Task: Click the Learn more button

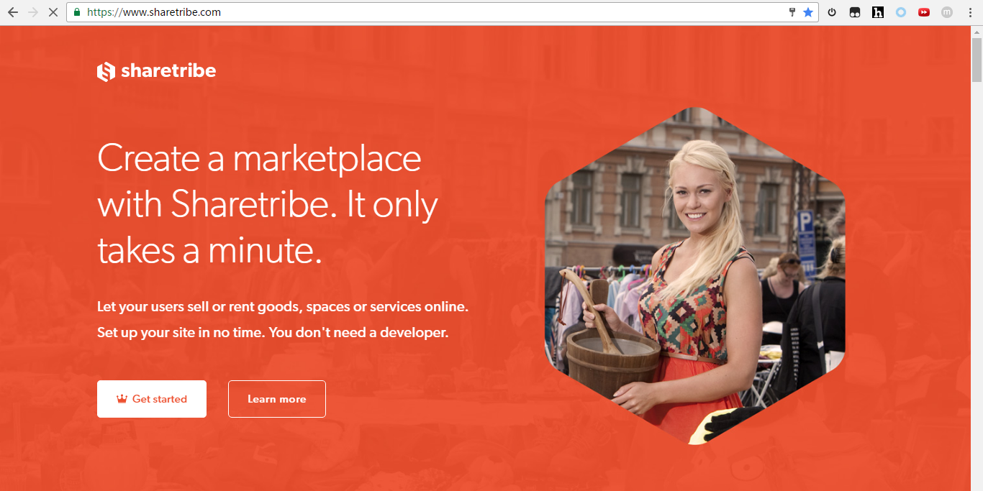Action: (277, 399)
